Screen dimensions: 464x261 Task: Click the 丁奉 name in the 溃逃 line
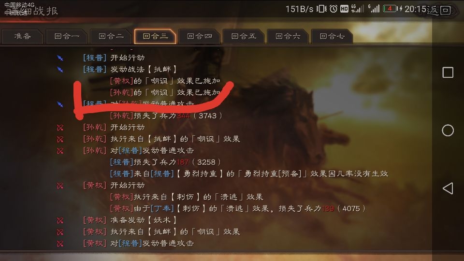point(162,209)
